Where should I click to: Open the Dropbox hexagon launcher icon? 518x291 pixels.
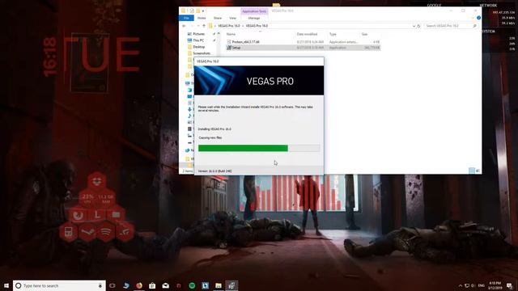(x=97, y=181)
